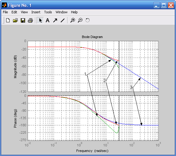Click the -60 magnitude tick label
176x156 pixels.
[24, 66]
